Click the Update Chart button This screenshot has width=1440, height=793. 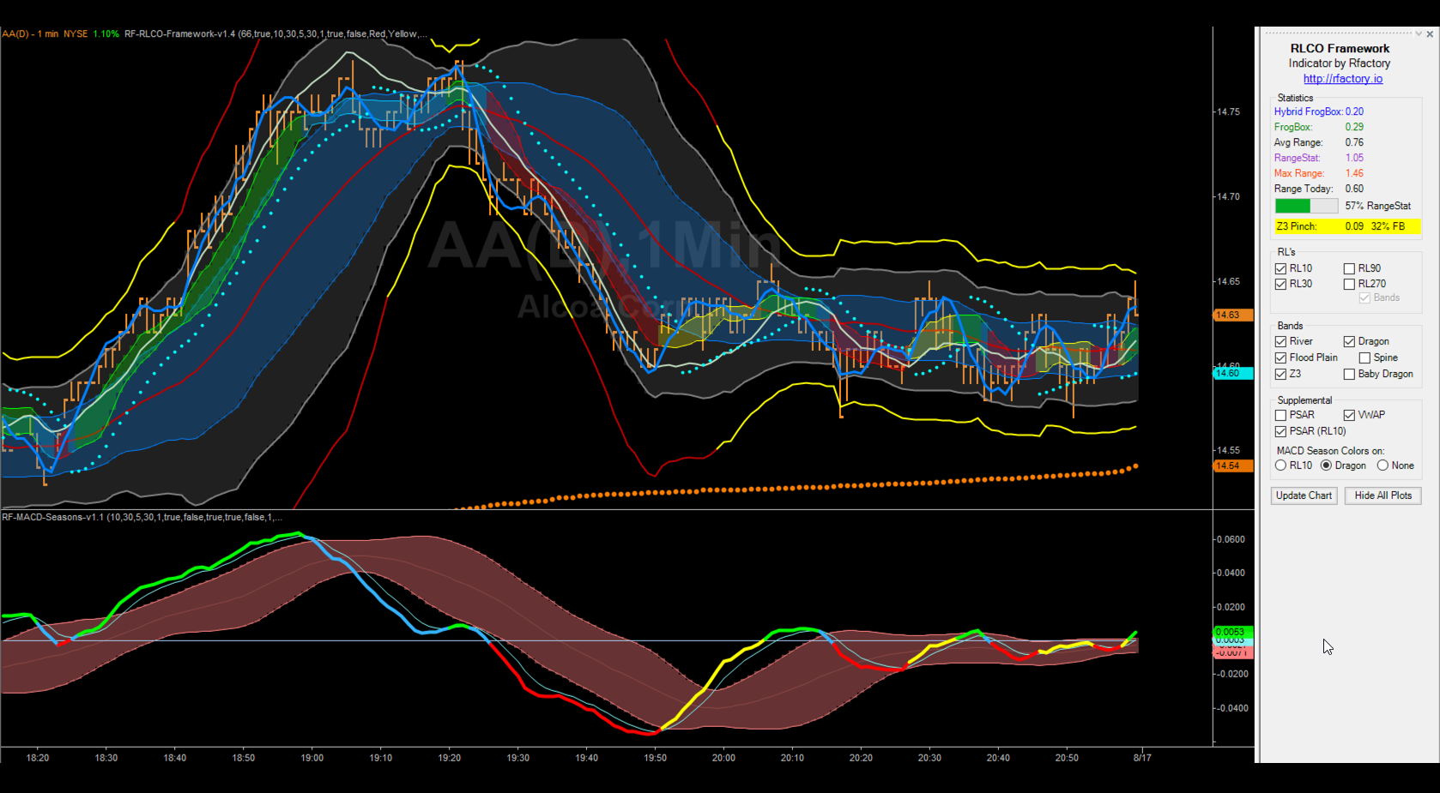click(1304, 496)
